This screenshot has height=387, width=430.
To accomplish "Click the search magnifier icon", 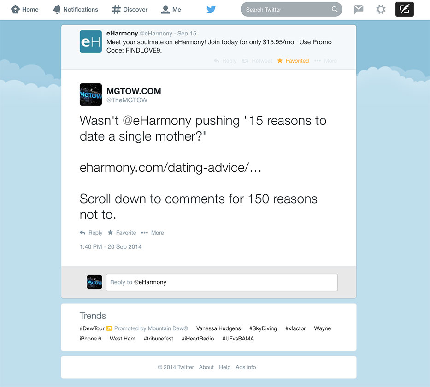I will 335,10.
